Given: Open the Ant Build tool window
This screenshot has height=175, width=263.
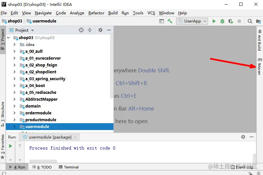Looking at the screenshot, I should pyautogui.click(x=259, y=40).
